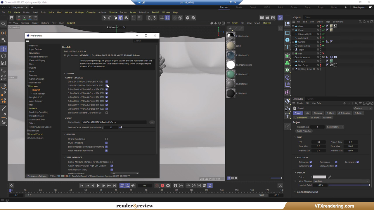The height and width of the screenshot is (210, 374).
Task: Select the rectangle spline tool icon
Action: (288, 33)
